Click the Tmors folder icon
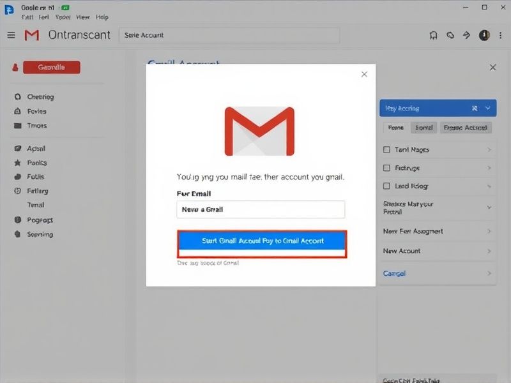The image size is (511, 383). coord(18,125)
